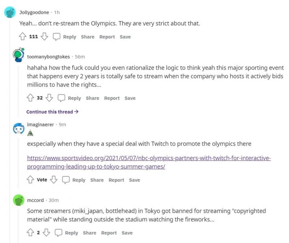Upvote Jollygoodone's comment
The image size is (289, 243).
pos(23,37)
